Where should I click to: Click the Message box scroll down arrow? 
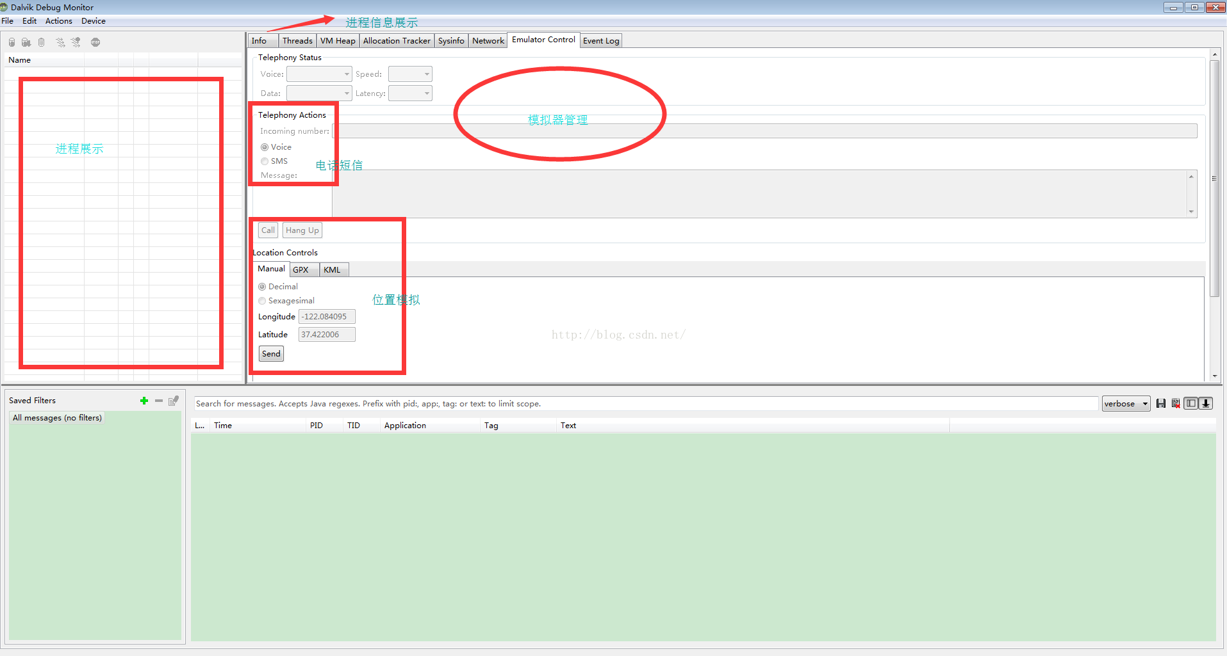coord(1192,212)
